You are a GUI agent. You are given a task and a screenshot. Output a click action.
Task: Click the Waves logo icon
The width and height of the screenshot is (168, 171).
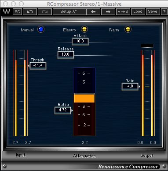(7, 11)
